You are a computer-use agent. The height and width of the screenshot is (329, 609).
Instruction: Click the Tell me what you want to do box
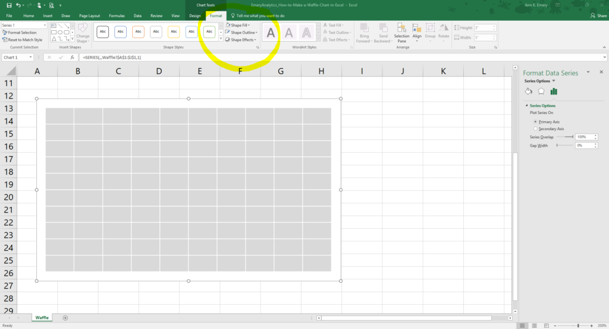[x=258, y=16]
